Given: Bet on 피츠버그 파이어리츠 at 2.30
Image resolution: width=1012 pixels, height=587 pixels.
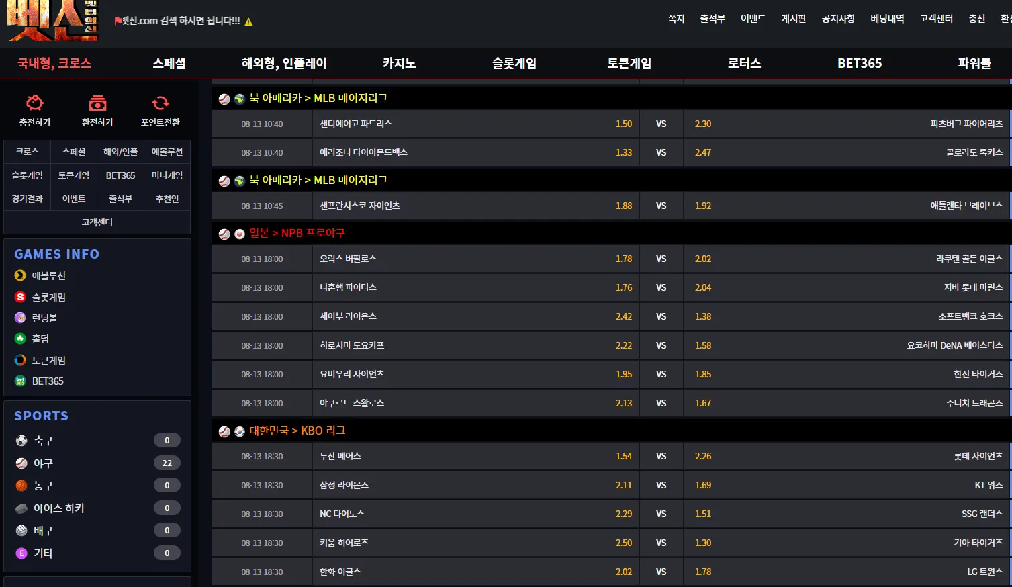Looking at the screenshot, I should click(x=847, y=124).
